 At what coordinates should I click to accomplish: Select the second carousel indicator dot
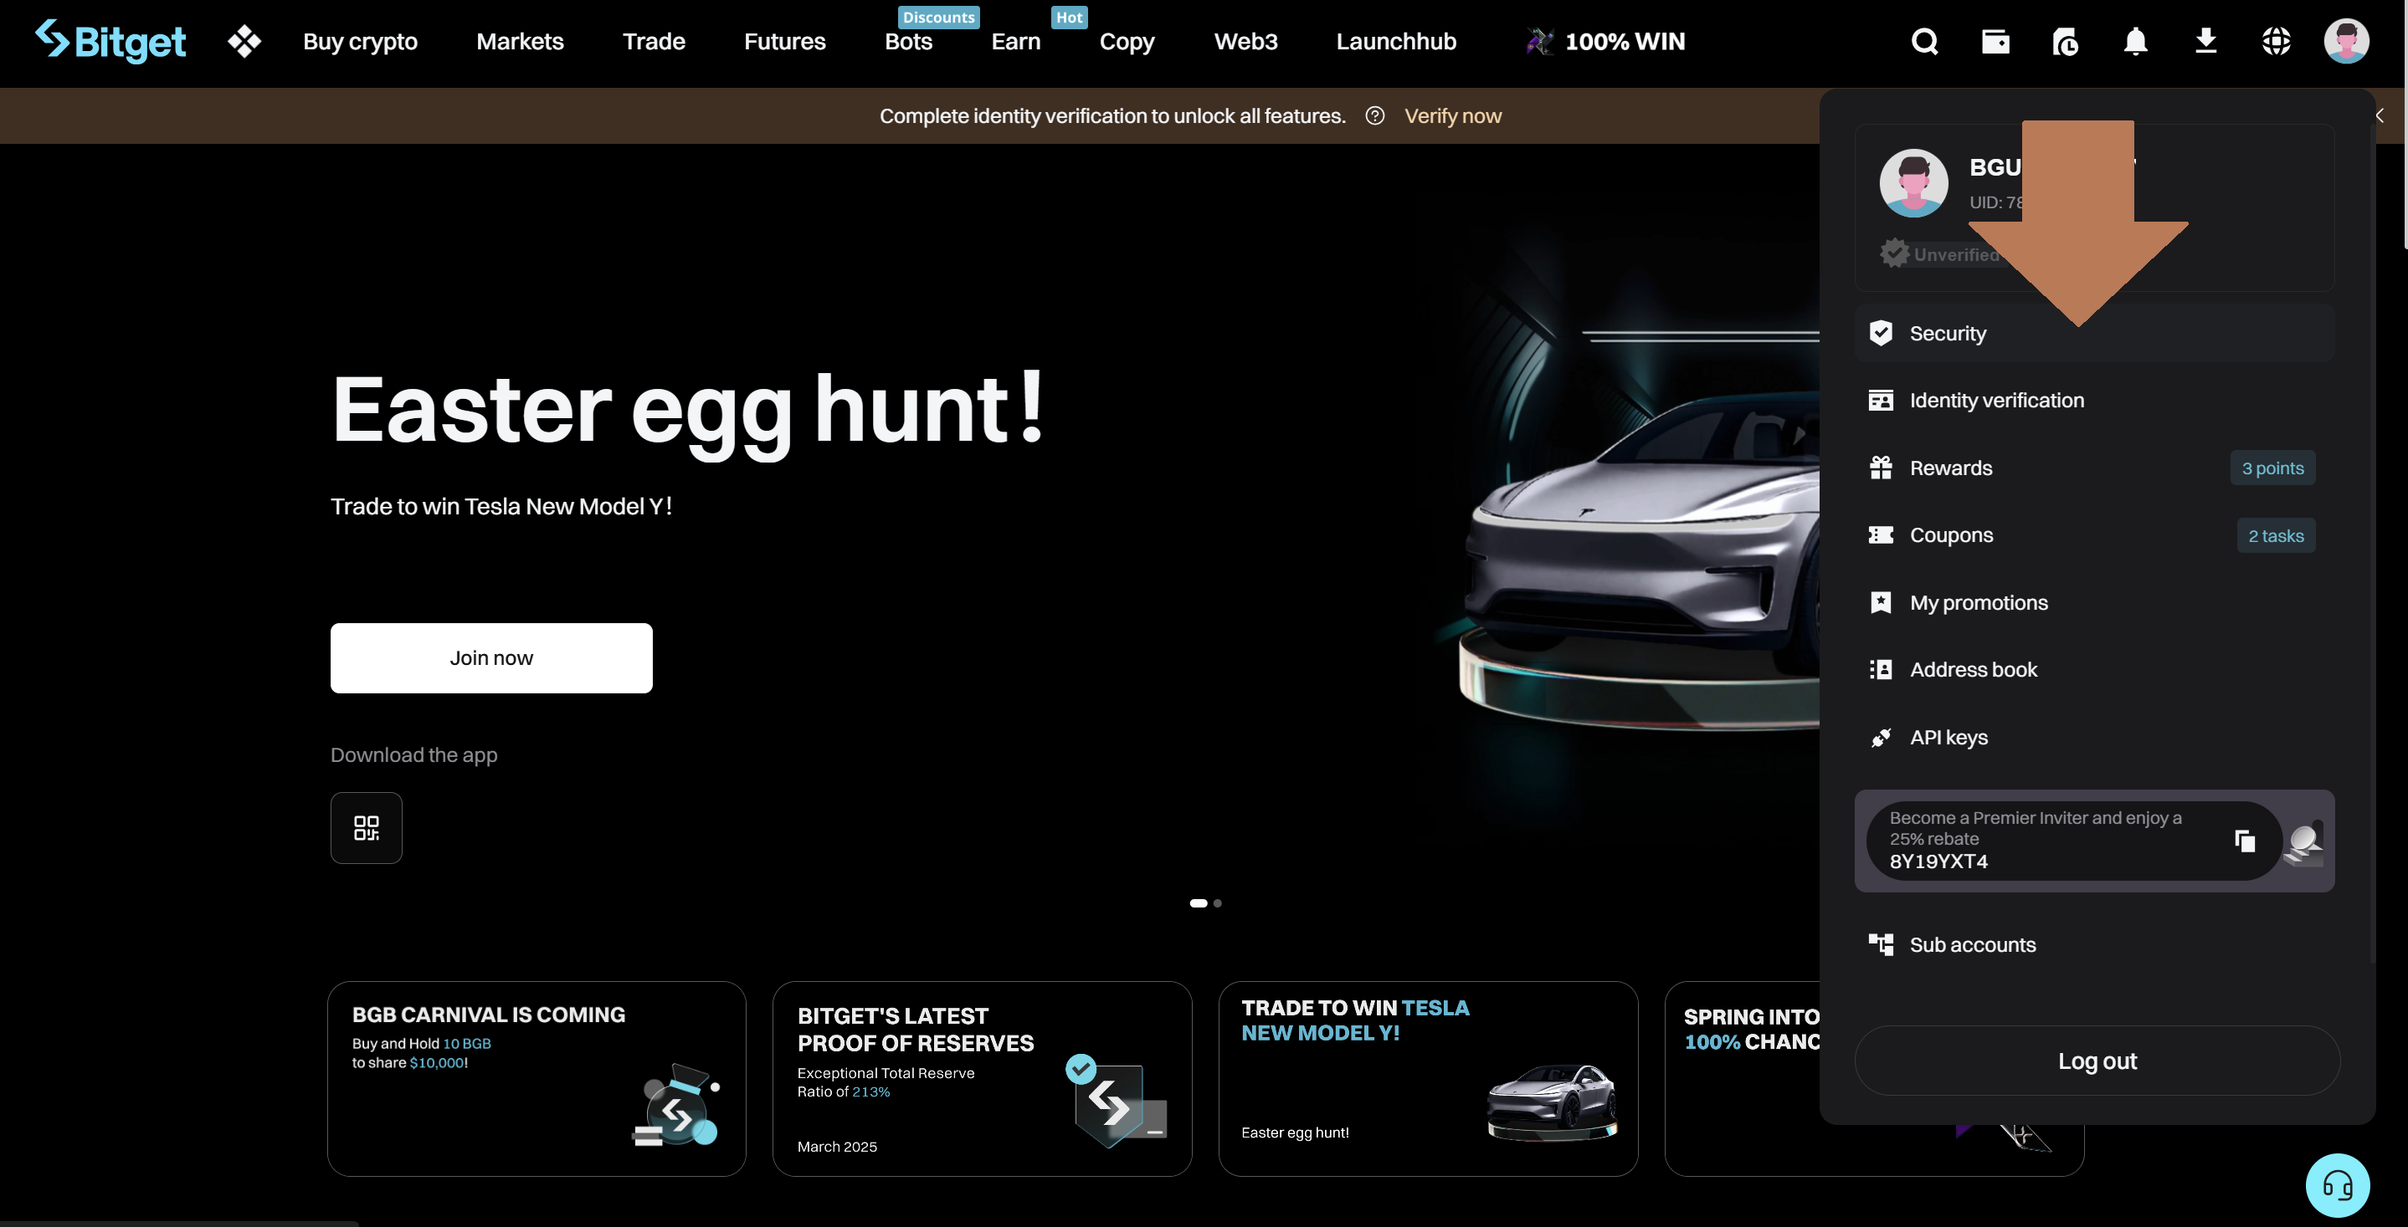[1217, 903]
